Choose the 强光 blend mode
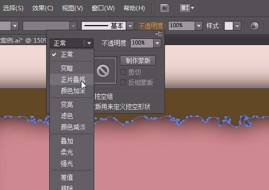 pyautogui.click(x=72, y=163)
